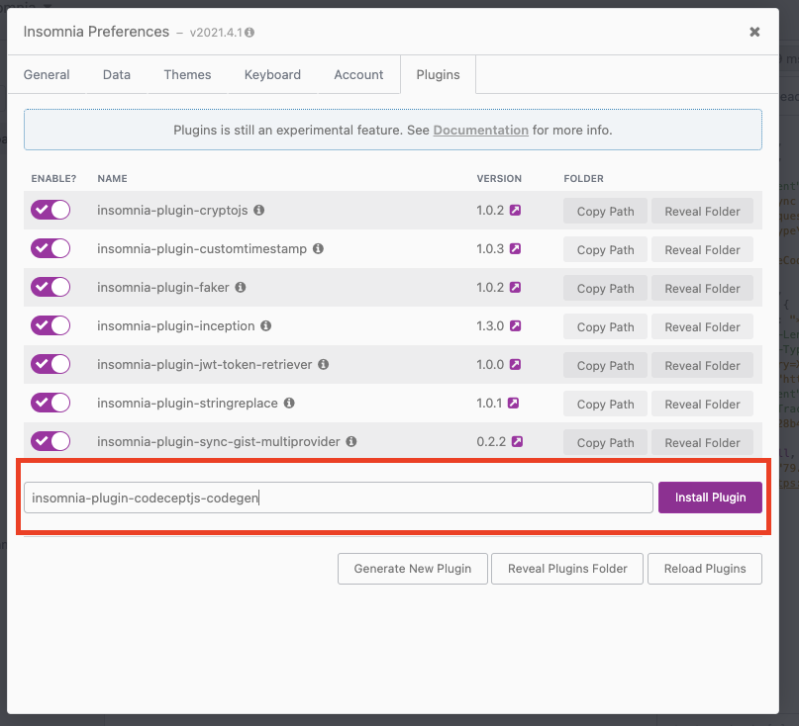The image size is (799, 726).
Task: Click Generate New Plugin
Action: 413,569
